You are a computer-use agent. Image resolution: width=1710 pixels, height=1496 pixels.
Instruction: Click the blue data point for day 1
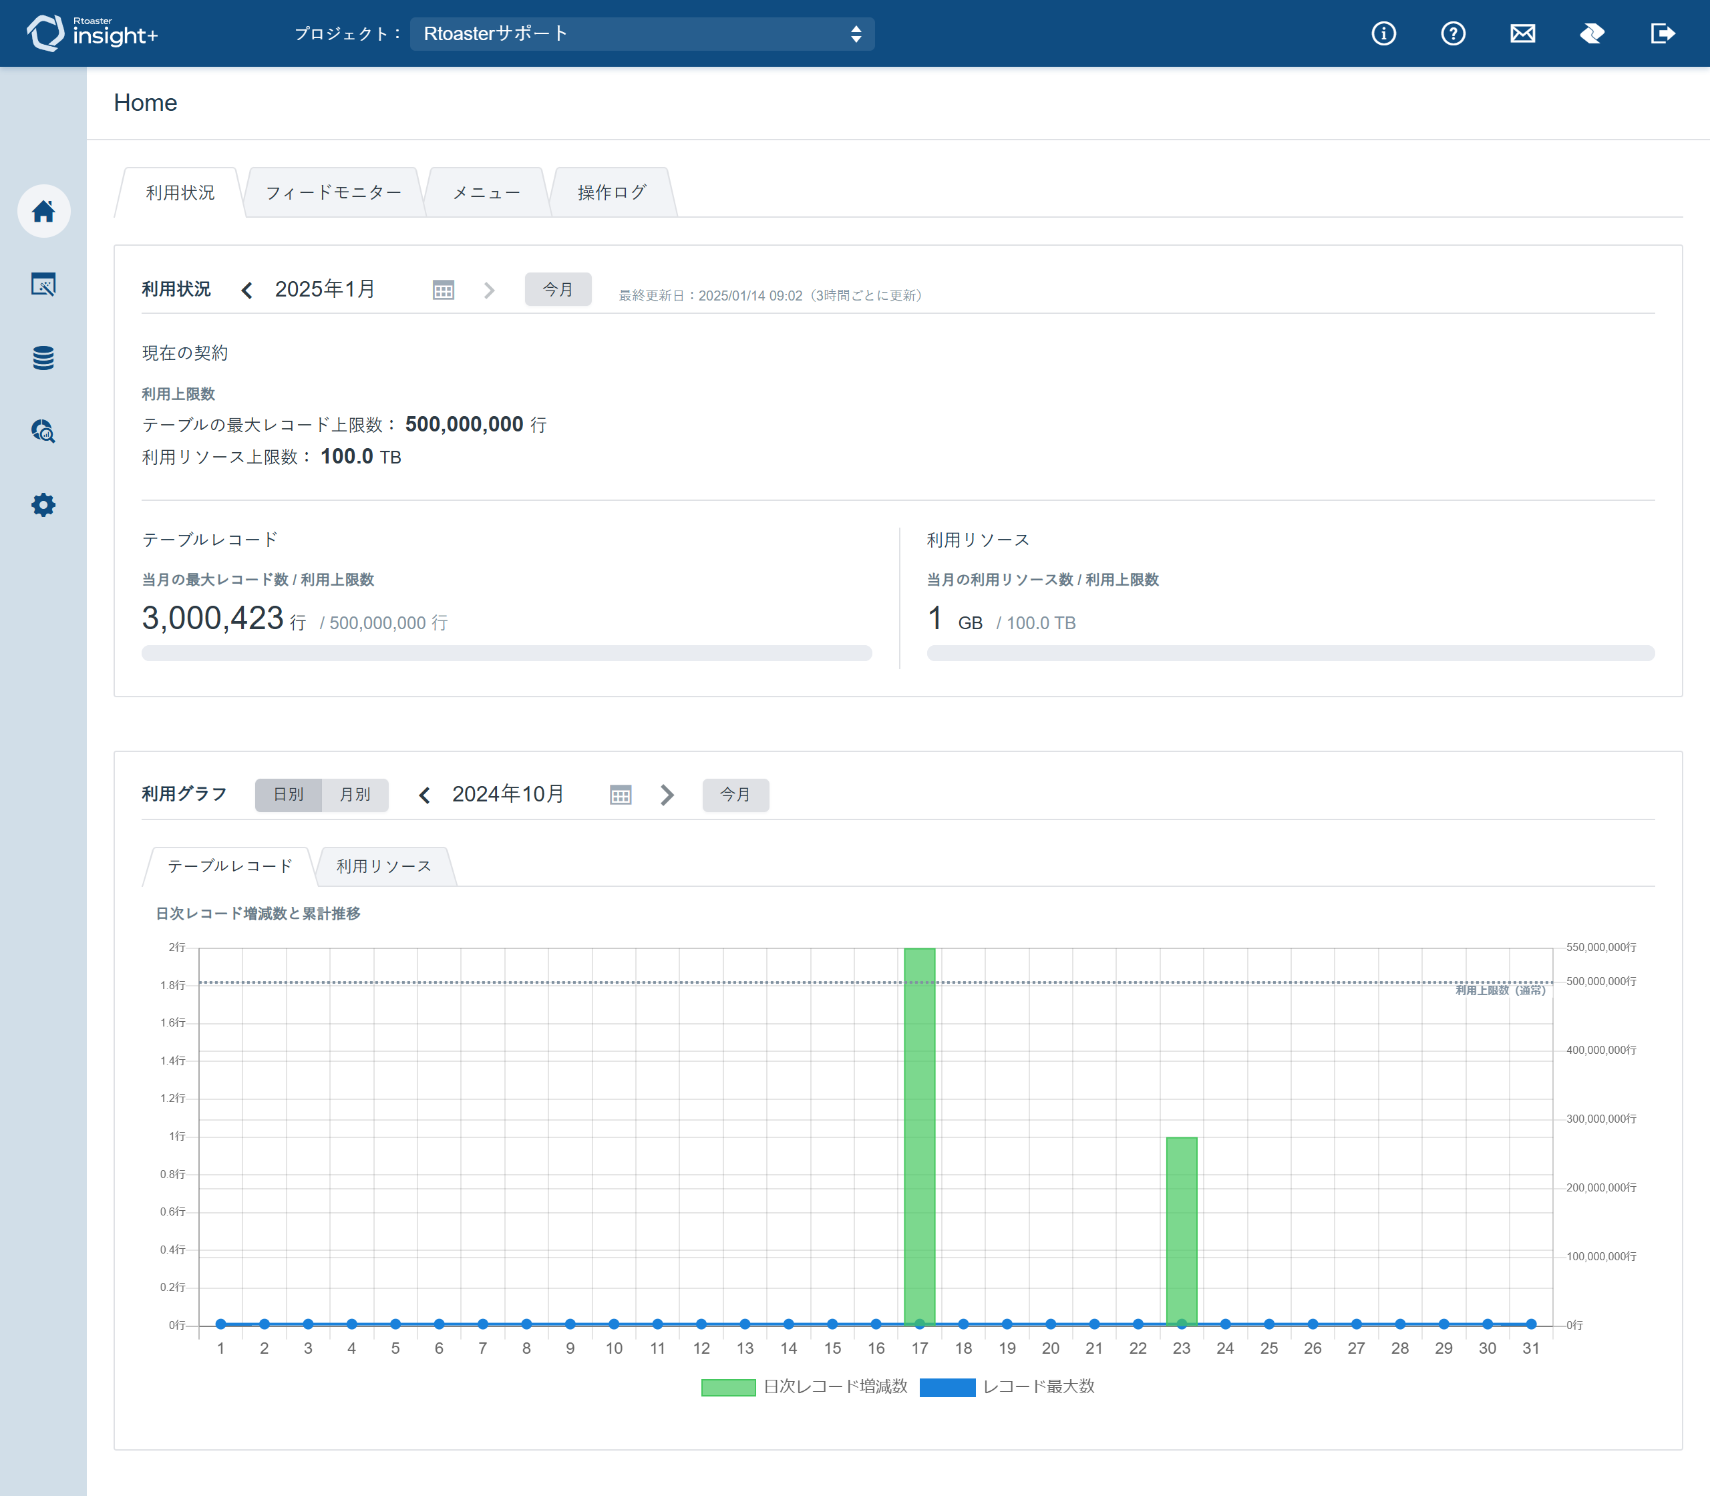[x=221, y=1324]
